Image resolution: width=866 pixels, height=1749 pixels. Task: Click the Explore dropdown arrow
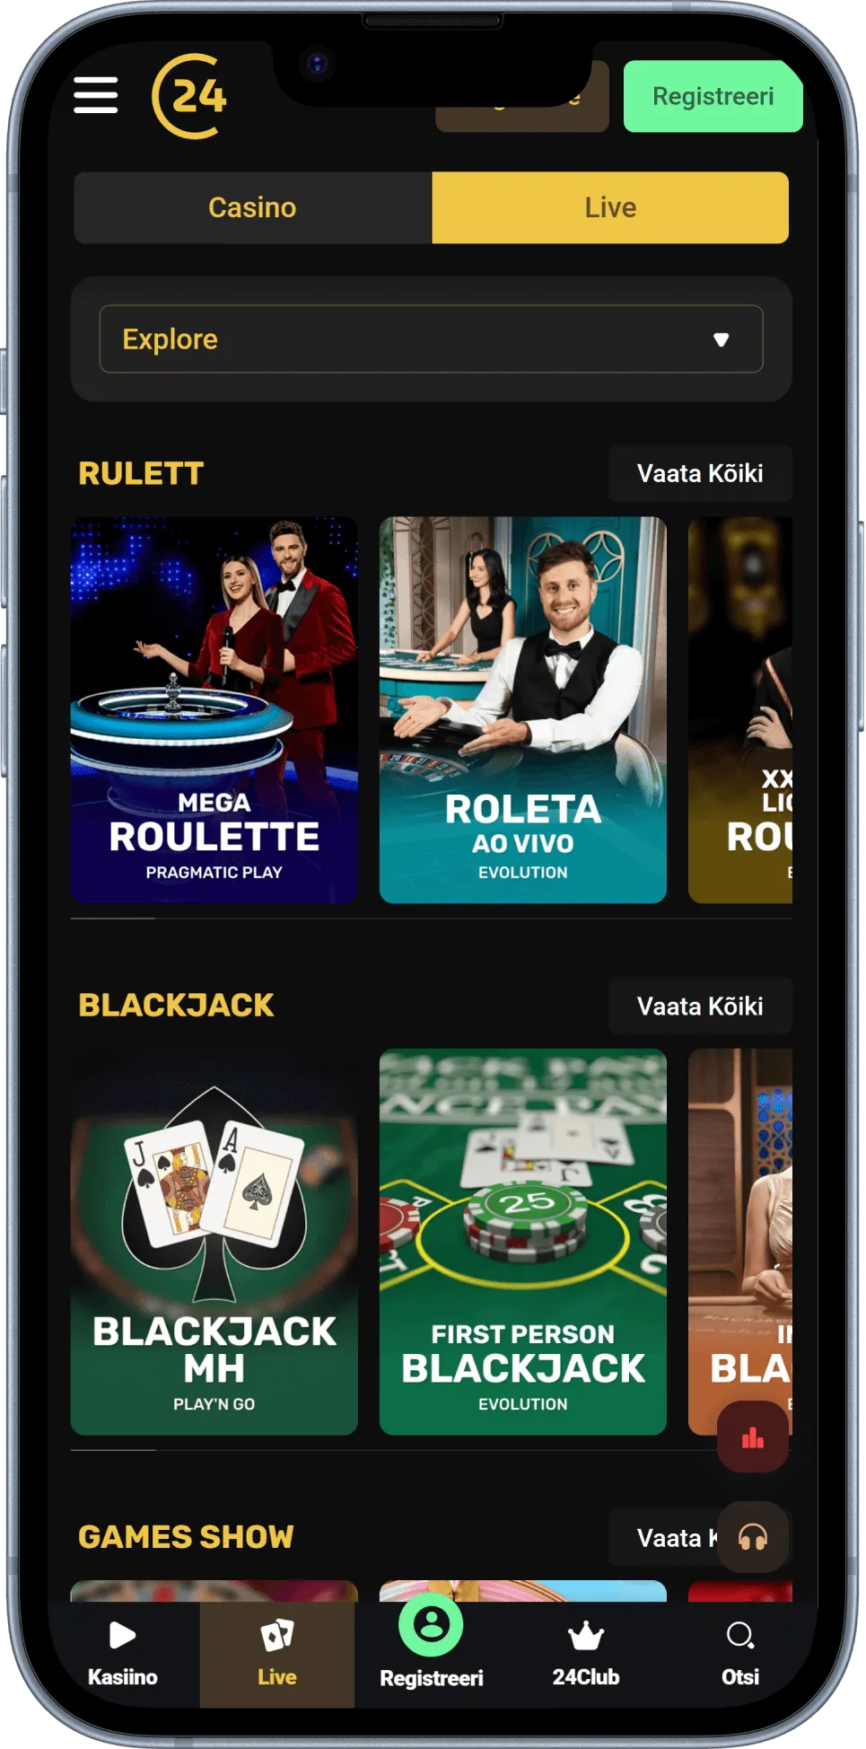[x=721, y=339]
